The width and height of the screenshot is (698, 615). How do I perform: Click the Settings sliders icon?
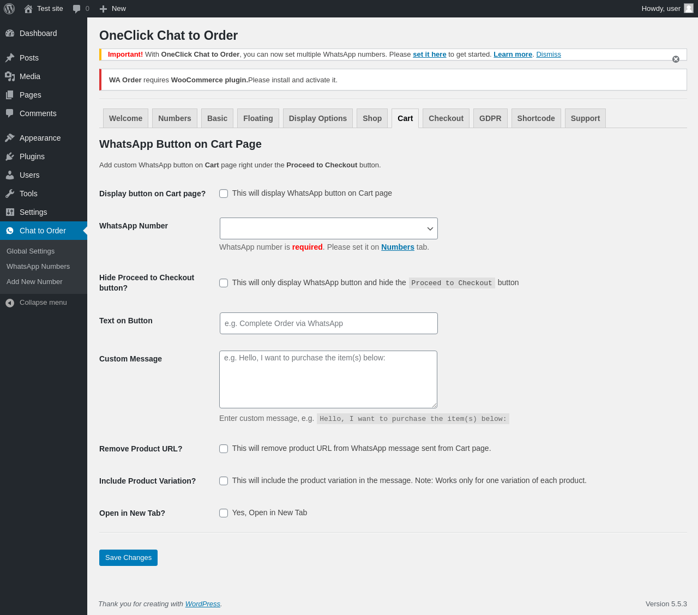[x=10, y=212]
